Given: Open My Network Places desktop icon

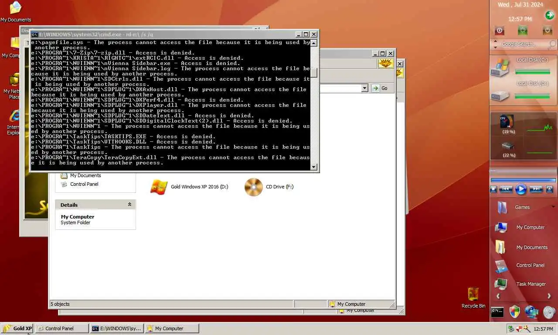Looking at the screenshot, I should (13, 86).
